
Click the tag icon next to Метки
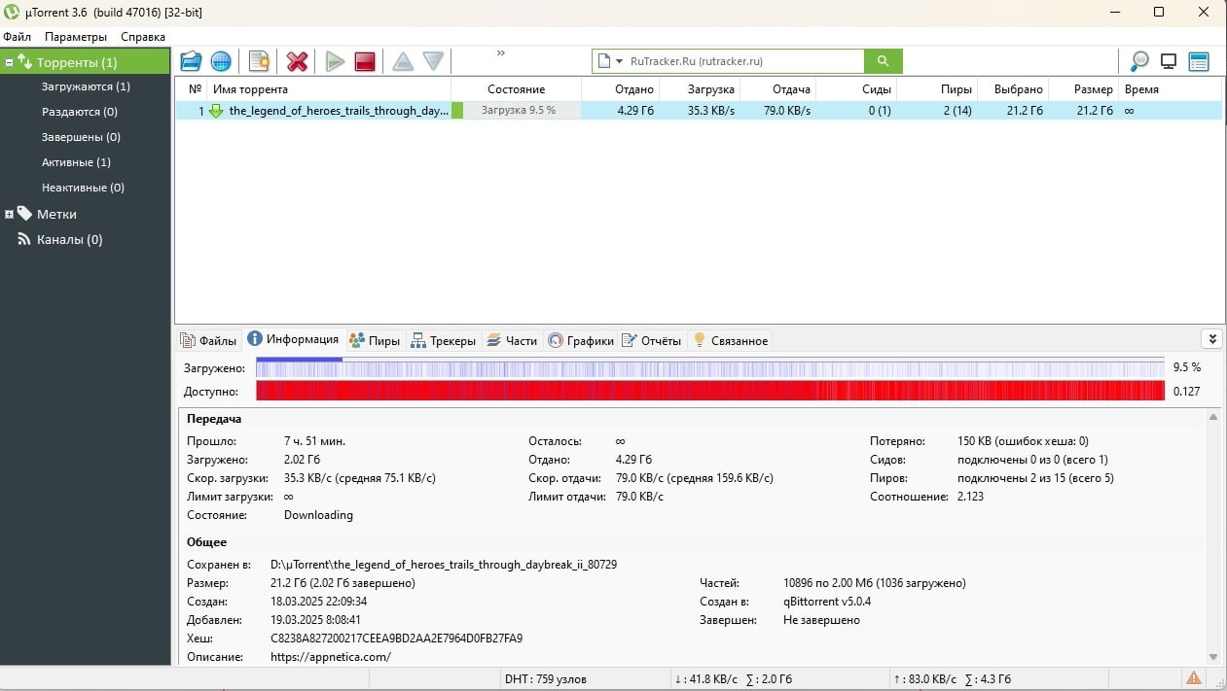pos(24,214)
